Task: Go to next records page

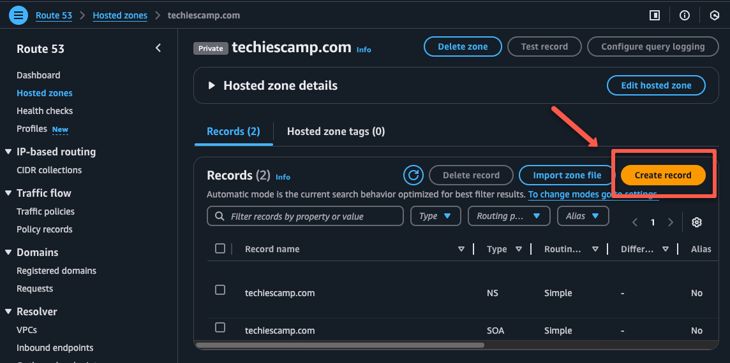Action: point(671,223)
